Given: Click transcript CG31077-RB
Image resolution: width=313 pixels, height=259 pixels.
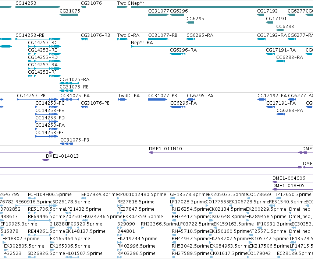Looking at the screenshot, I should 163,35.
